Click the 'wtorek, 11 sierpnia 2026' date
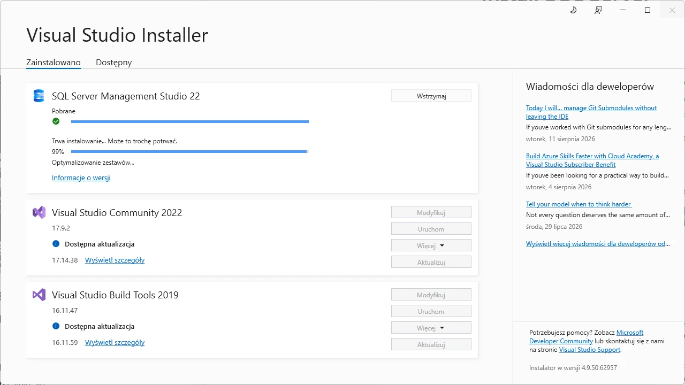Image resolution: width=685 pixels, height=385 pixels. (560, 138)
